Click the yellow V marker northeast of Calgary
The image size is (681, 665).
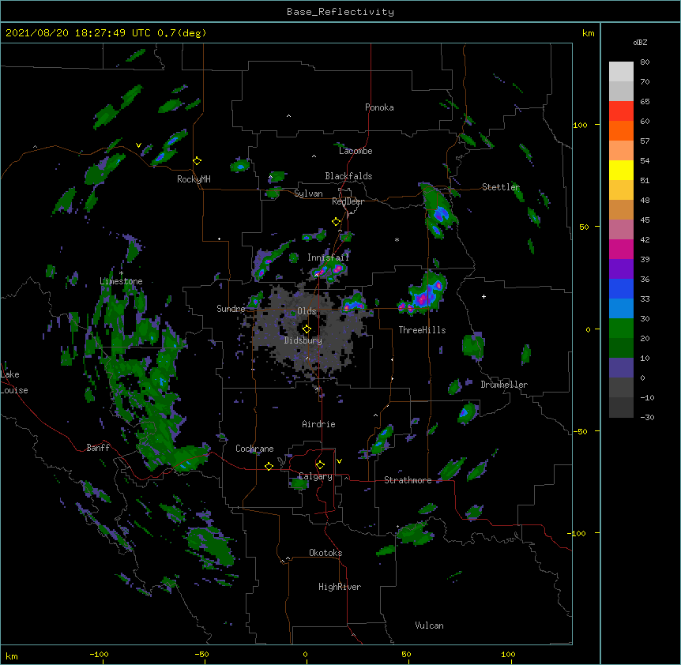(339, 461)
